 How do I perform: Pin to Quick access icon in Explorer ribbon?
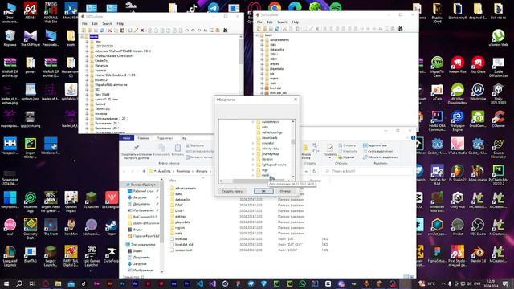[137, 148]
